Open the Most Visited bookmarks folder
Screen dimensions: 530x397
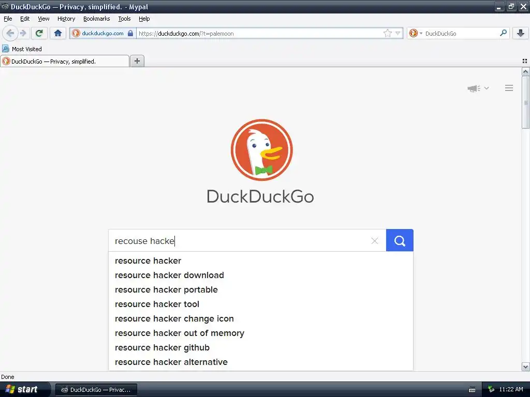tap(22, 49)
